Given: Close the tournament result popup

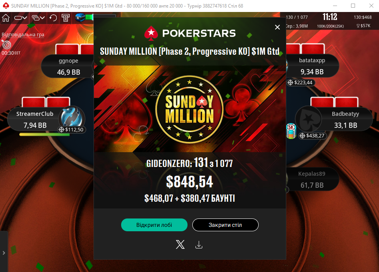Looking at the screenshot, I should pyautogui.click(x=277, y=27).
